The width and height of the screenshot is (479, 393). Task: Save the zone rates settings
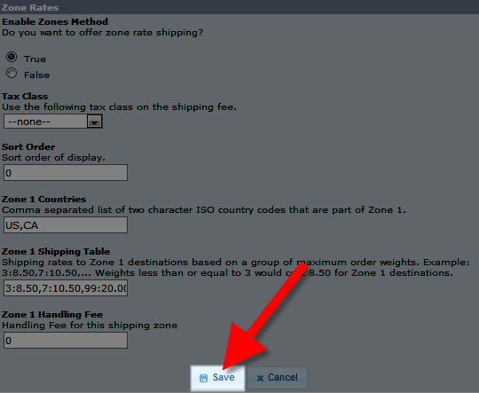[x=218, y=378]
